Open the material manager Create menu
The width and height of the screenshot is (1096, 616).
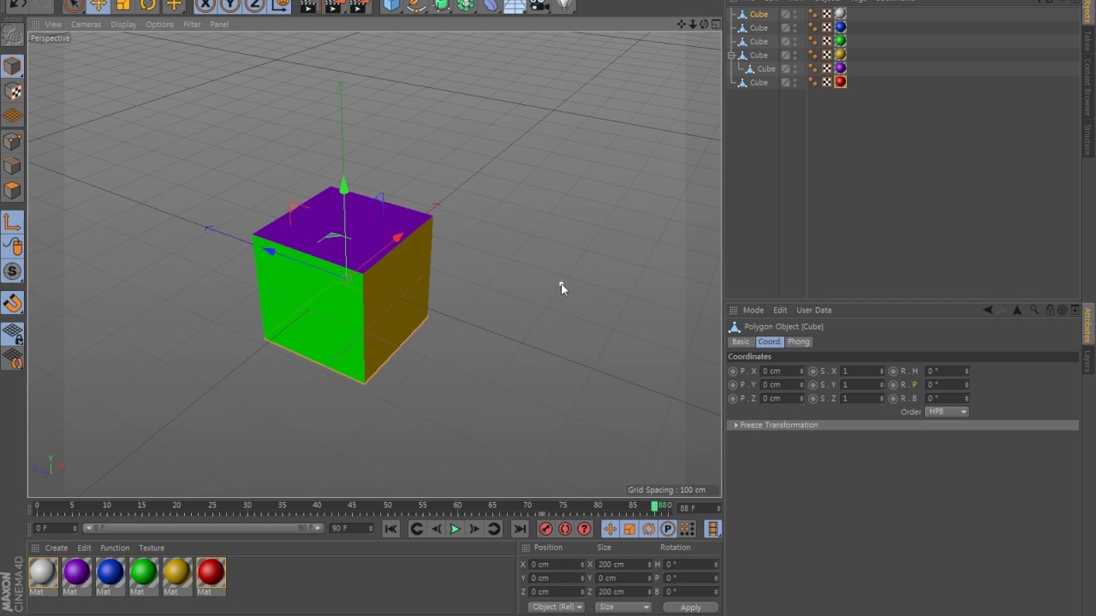[57, 548]
